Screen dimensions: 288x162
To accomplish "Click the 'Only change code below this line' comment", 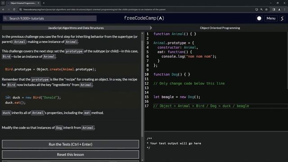I will pyautogui.click(x=189, y=83).
